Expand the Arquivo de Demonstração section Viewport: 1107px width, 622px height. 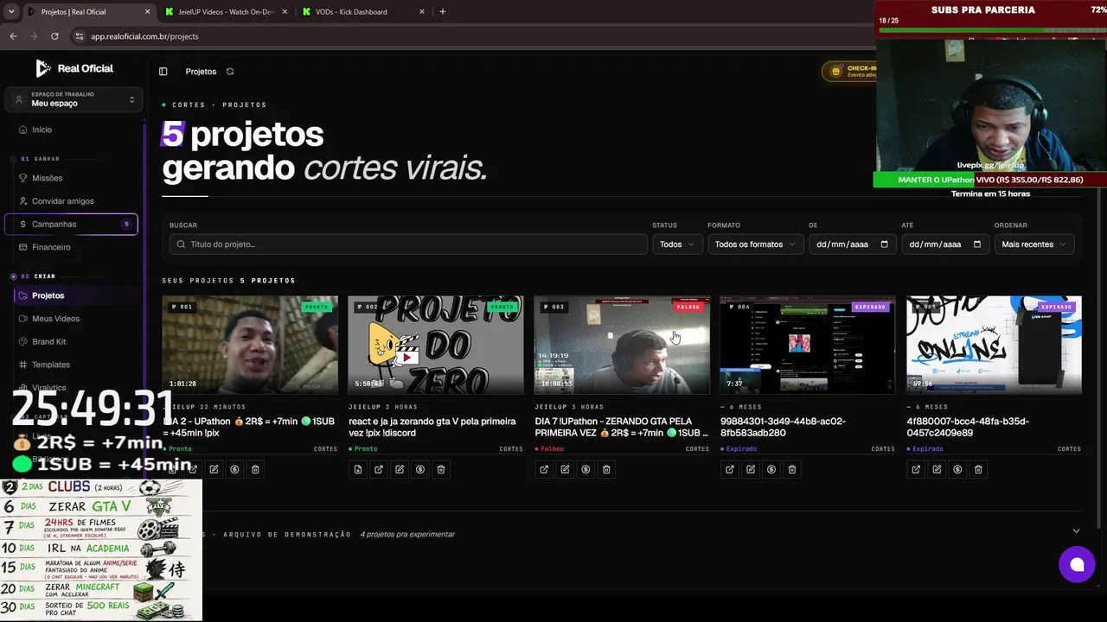(1076, 531)
